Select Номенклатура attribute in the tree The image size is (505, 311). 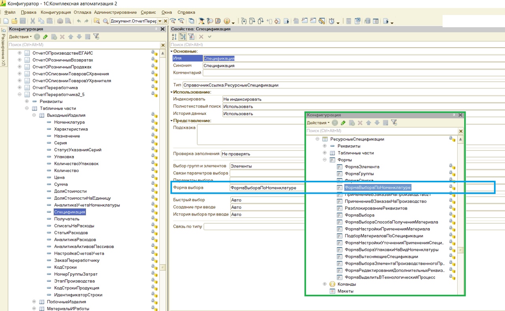click(69, 122)
